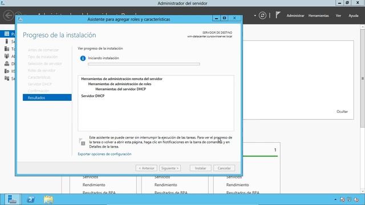Select the file services icon in the sidebar

tap(7, 79)
